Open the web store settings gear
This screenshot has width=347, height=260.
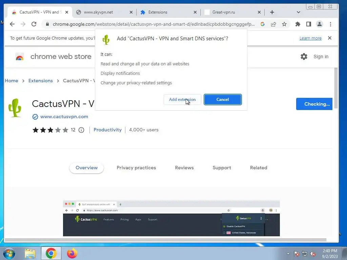(x=304, y=57)
